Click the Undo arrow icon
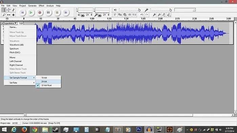This screenshot has width=237, height=133. 142,15
